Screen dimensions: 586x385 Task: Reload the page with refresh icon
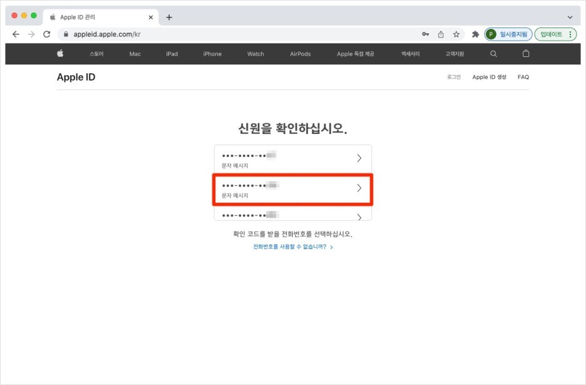(x=47, y=34)
